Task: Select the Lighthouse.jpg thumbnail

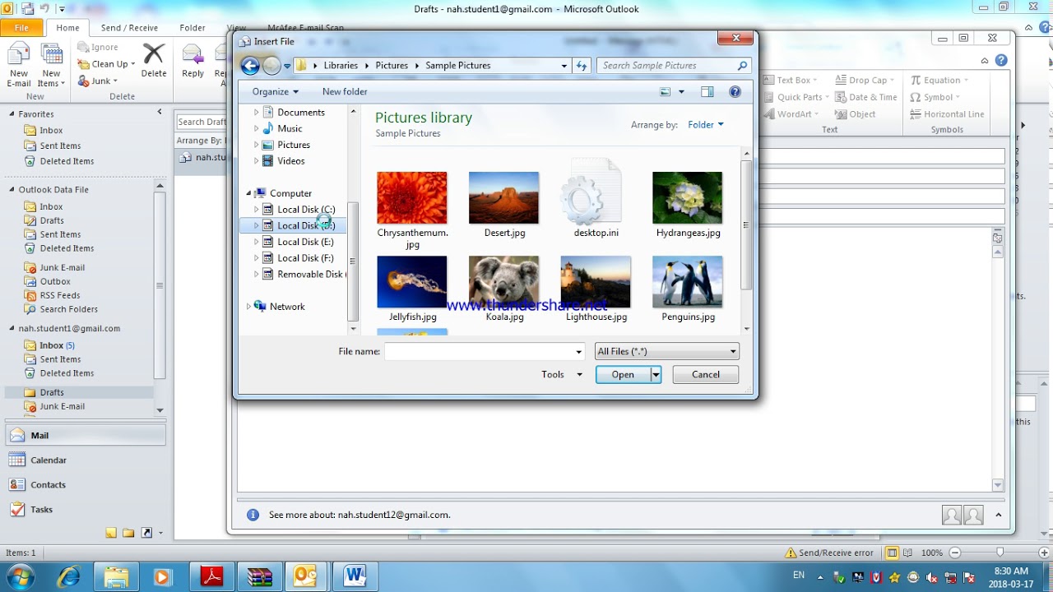Action: click(x=596, y=281)
